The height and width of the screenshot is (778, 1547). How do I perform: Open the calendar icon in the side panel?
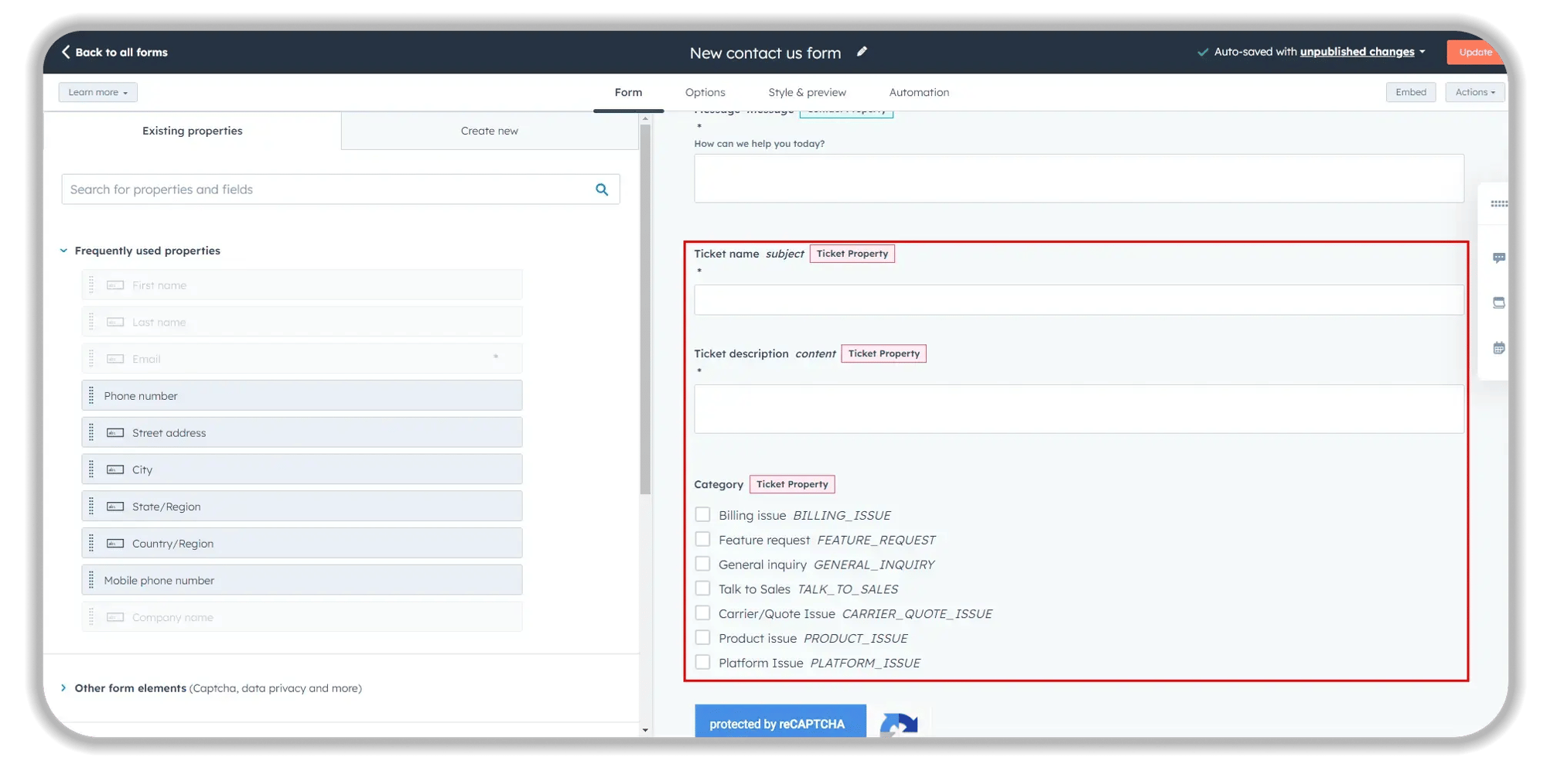tap(1498, 348)
